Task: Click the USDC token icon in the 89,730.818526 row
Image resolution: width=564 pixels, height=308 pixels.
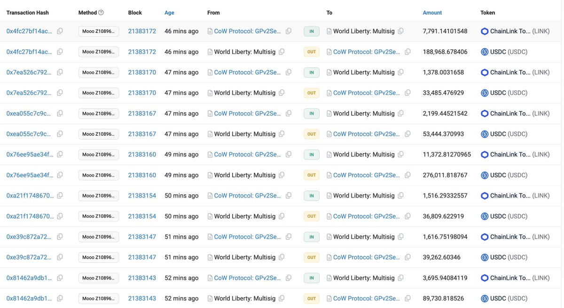Action: pos(485,299)
